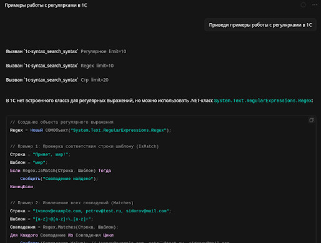Expand the tool call with "Стр limit=20"
Image resolution: width=321 pixels, height=243 pixels.
57,80
